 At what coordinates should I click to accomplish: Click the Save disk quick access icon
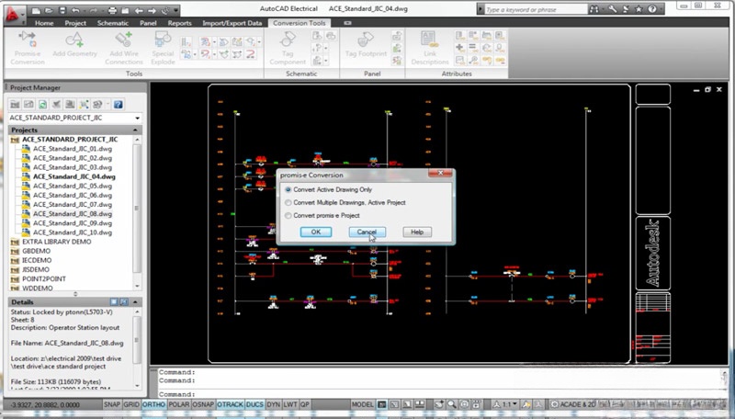(x=62, y=10)
